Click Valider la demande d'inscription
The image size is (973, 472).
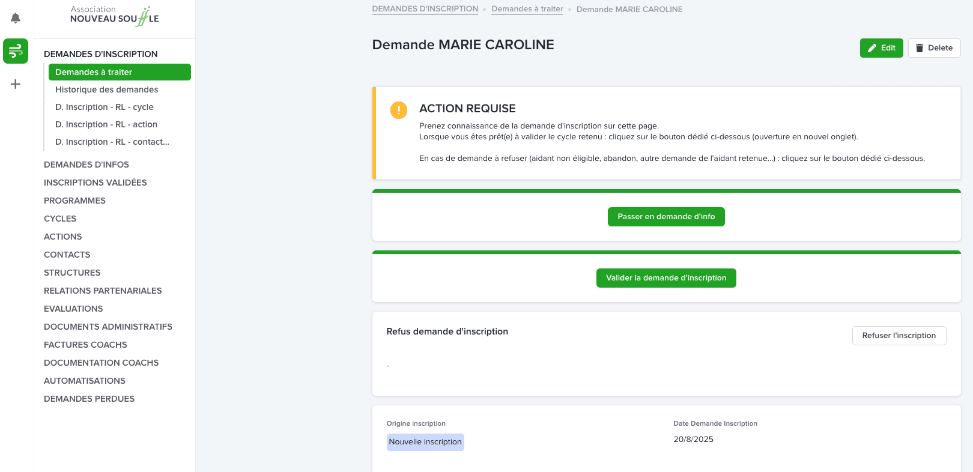(x=666, y=278)
